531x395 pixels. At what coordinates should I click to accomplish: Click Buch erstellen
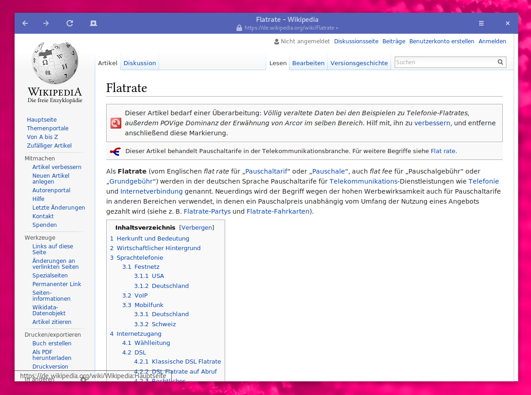52,343
